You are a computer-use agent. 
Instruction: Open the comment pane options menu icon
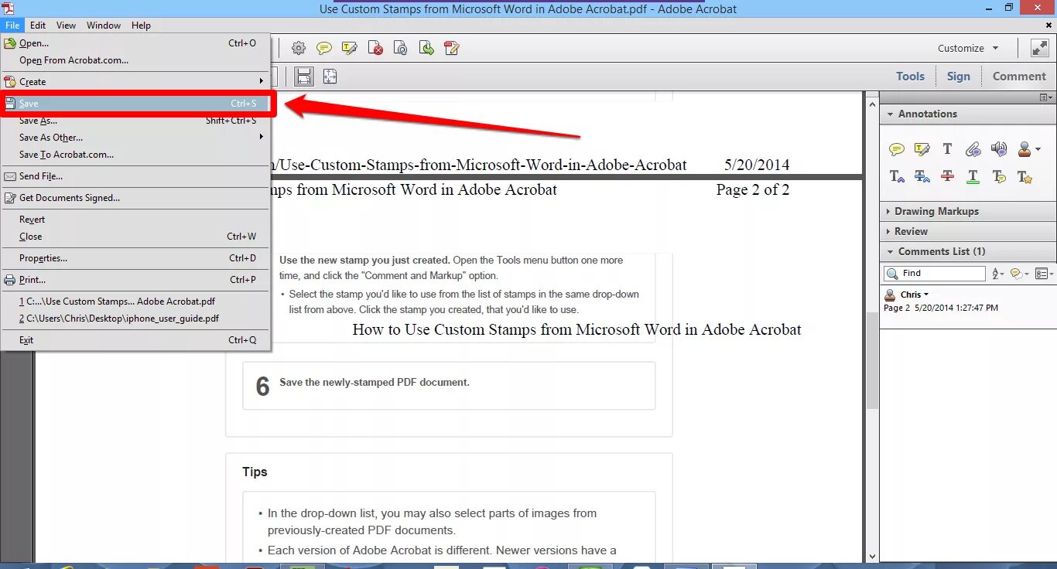pos(1047,97)
